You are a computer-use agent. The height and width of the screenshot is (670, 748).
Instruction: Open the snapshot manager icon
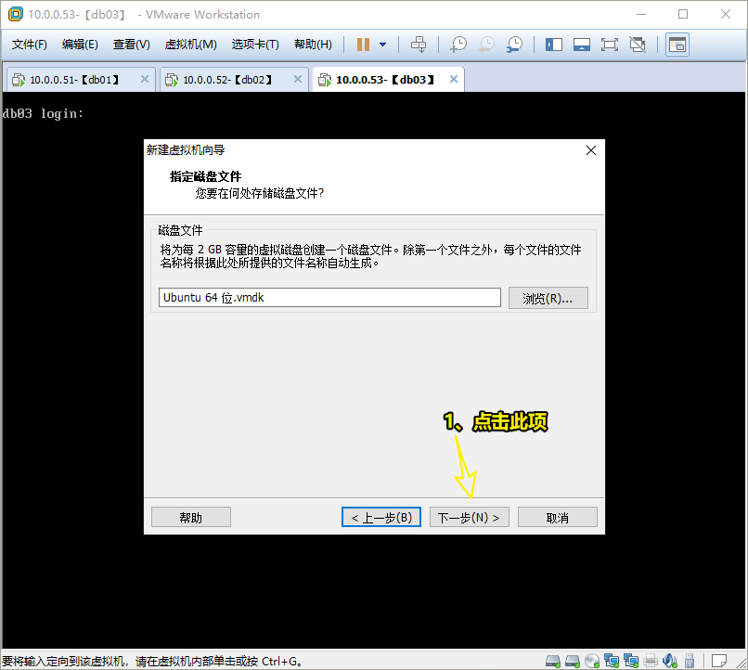514,45
